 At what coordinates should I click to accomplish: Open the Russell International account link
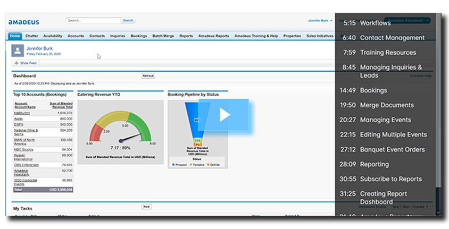(23, 157)
